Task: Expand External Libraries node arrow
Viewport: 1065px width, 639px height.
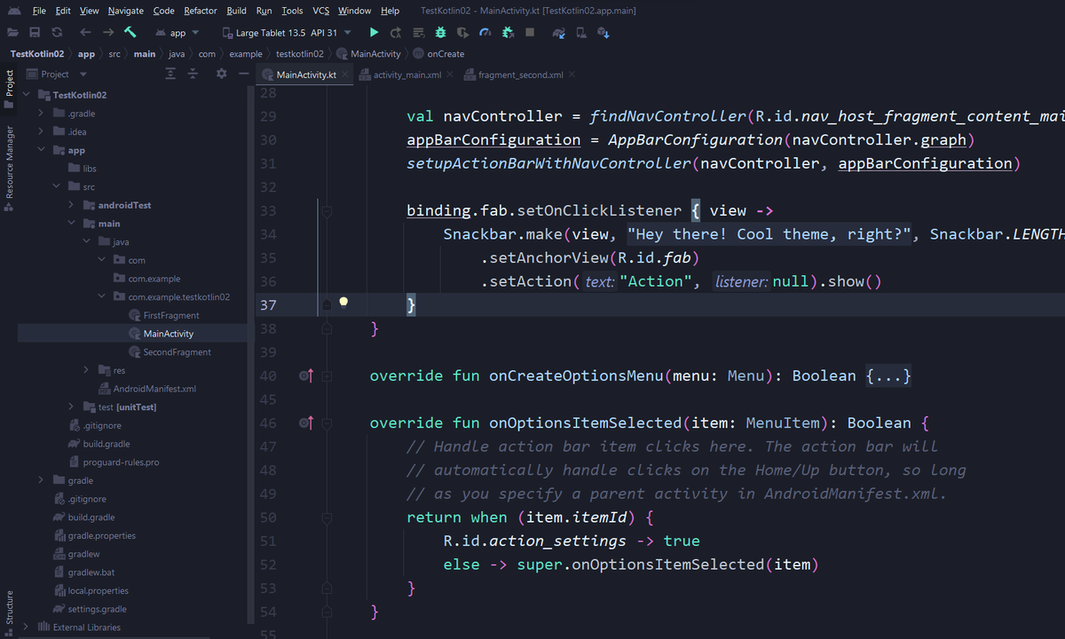Action: click(26, 627)
